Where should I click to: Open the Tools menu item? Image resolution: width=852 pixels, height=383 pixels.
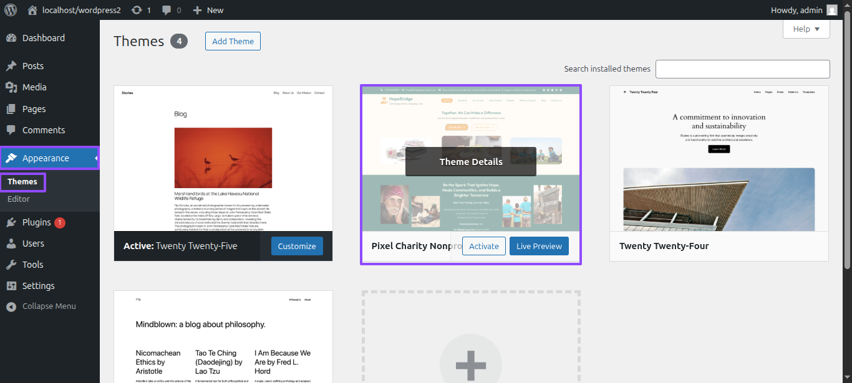(50, 265)
